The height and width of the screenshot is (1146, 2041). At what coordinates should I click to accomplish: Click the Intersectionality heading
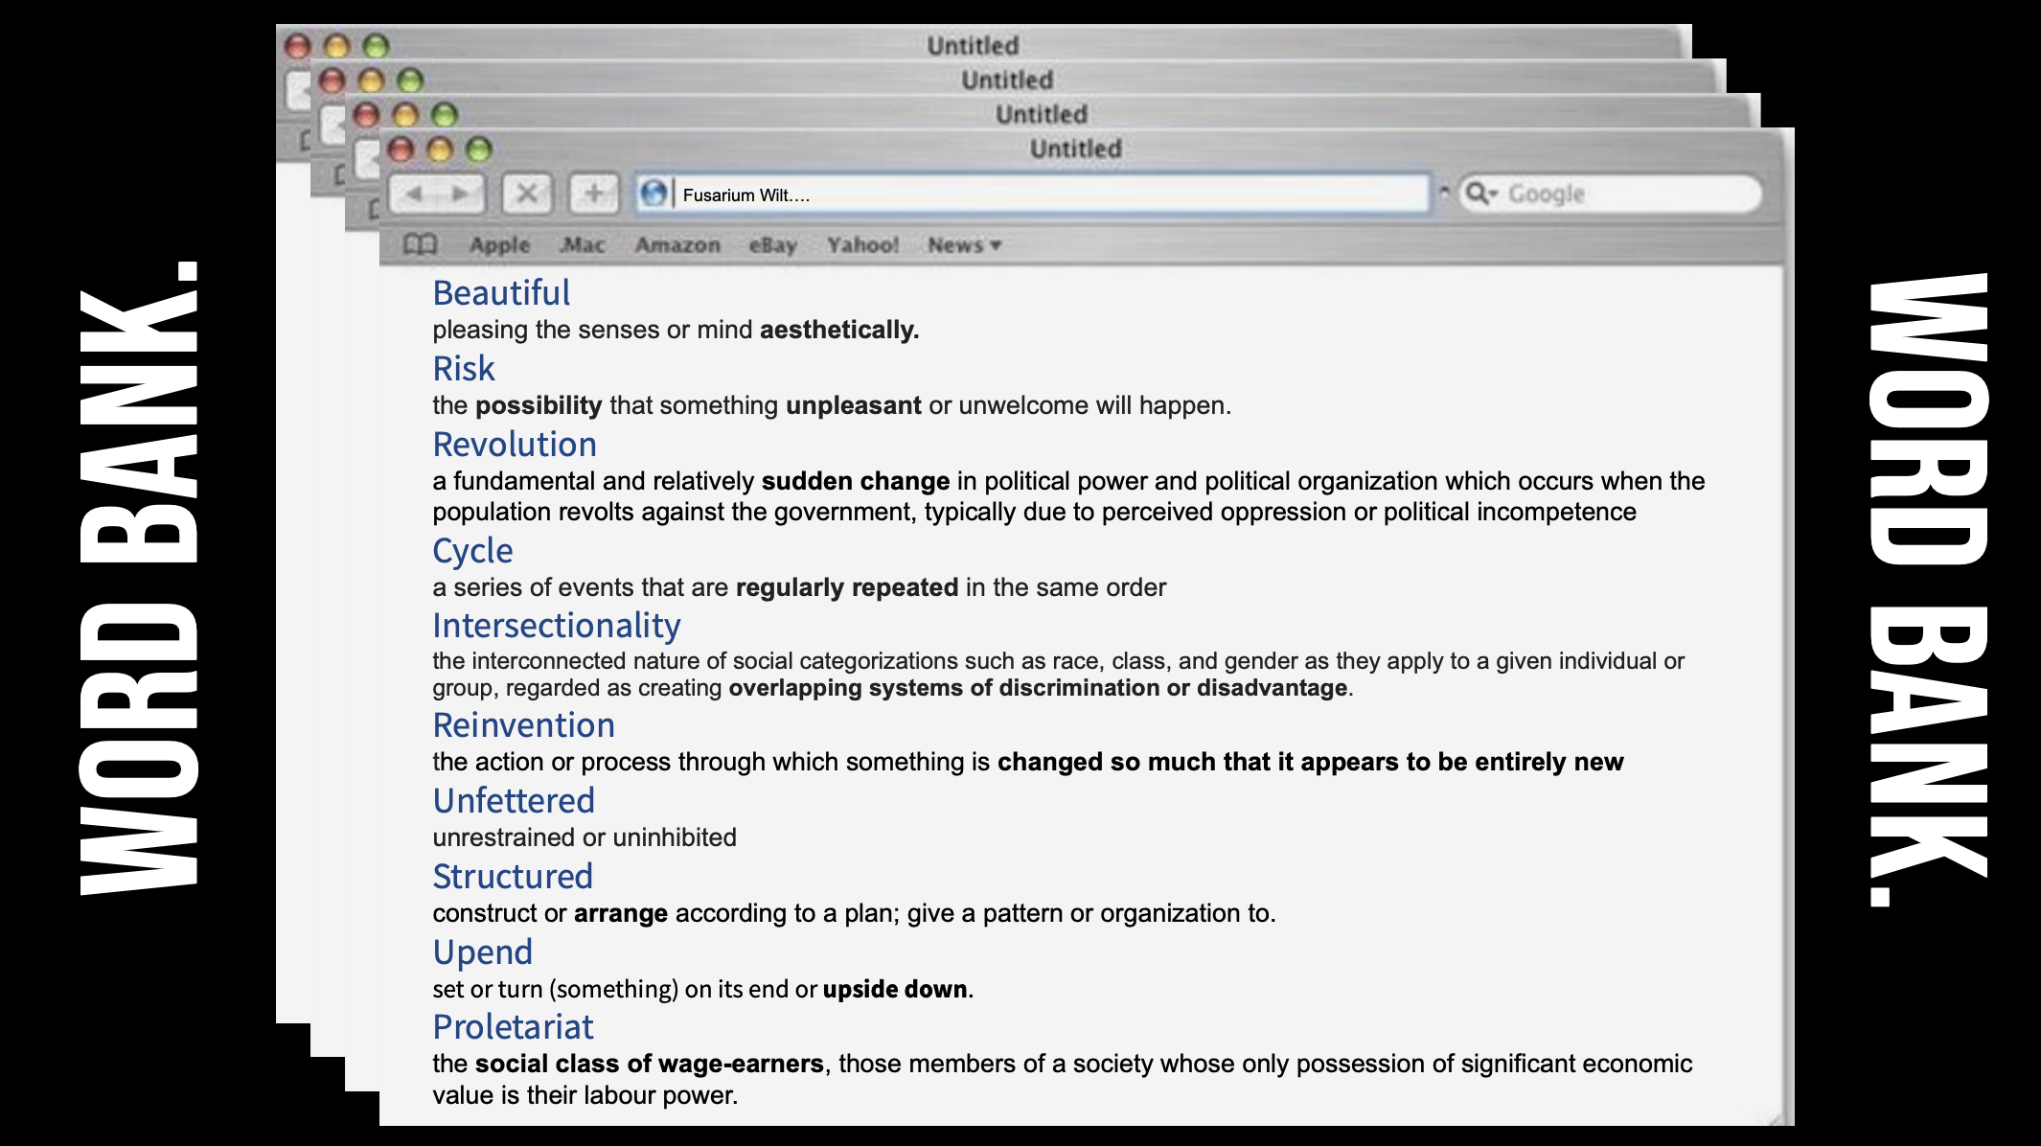[557, 626]
